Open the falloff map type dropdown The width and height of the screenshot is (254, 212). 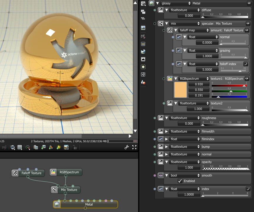pyautogui.click(x=194, y=30)
